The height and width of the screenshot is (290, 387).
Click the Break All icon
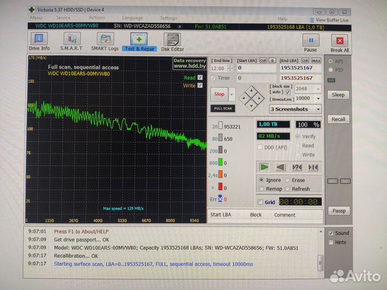340,42
